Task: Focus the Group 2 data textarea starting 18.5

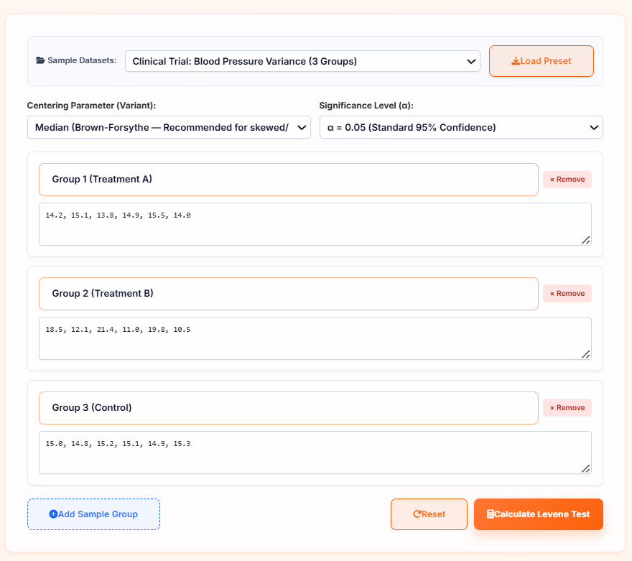Action: (x=315, y=338)
